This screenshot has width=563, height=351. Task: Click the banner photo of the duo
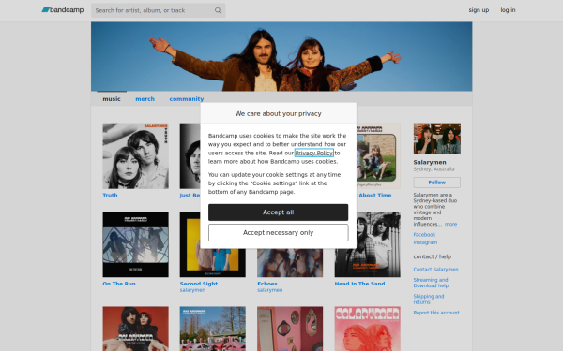click(x=281, y=56)
